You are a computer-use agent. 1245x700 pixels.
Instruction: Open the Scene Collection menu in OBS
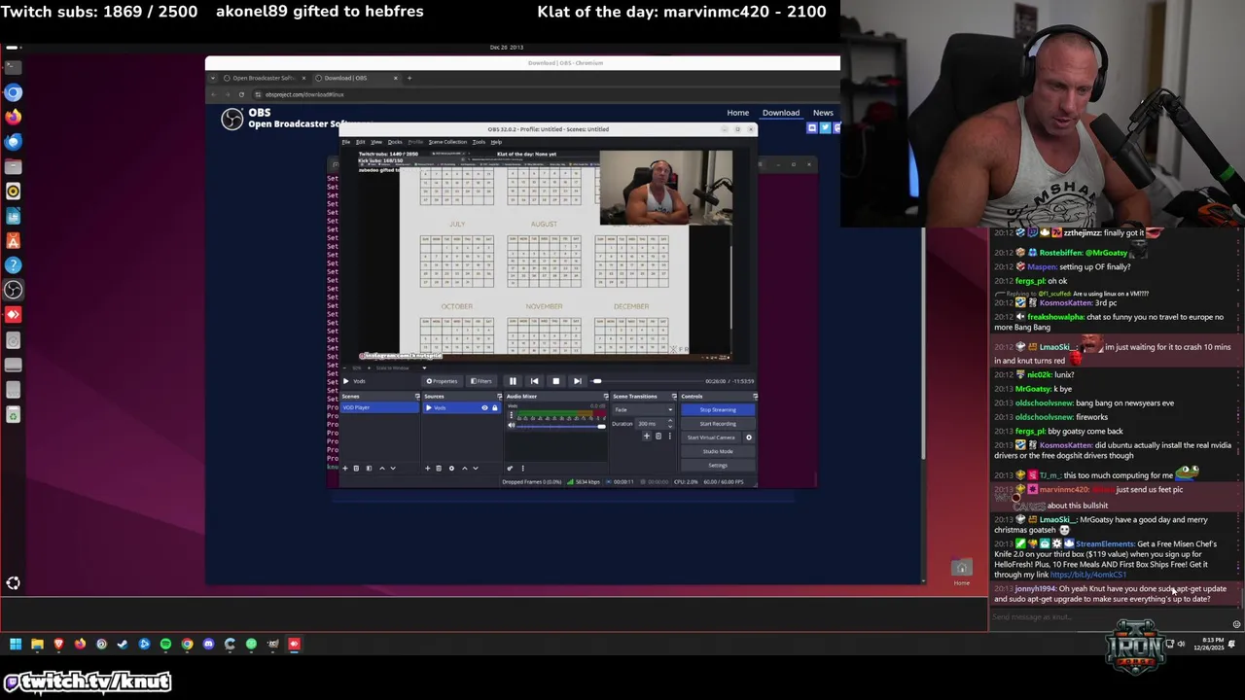tap(447, 142)
